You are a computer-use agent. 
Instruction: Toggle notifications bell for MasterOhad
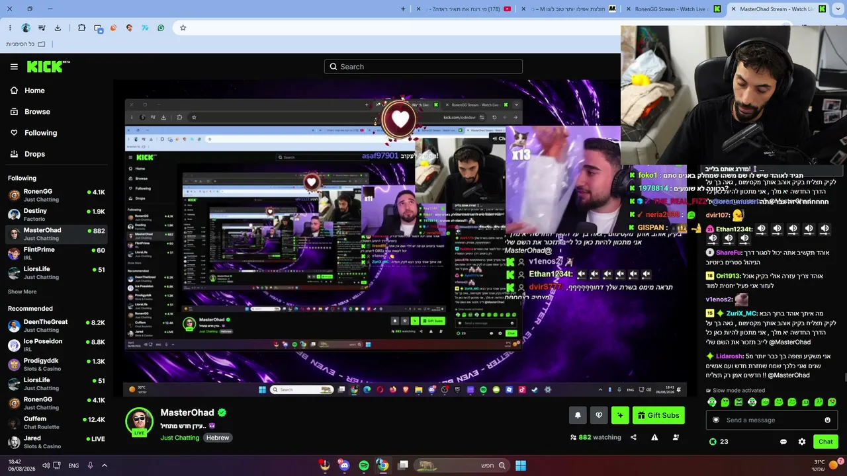578,415
